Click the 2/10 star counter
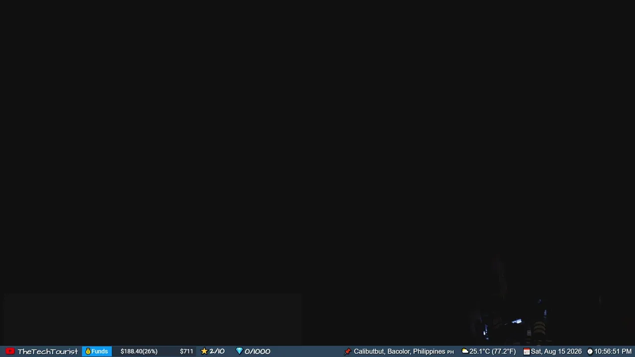 pos(217,352)
